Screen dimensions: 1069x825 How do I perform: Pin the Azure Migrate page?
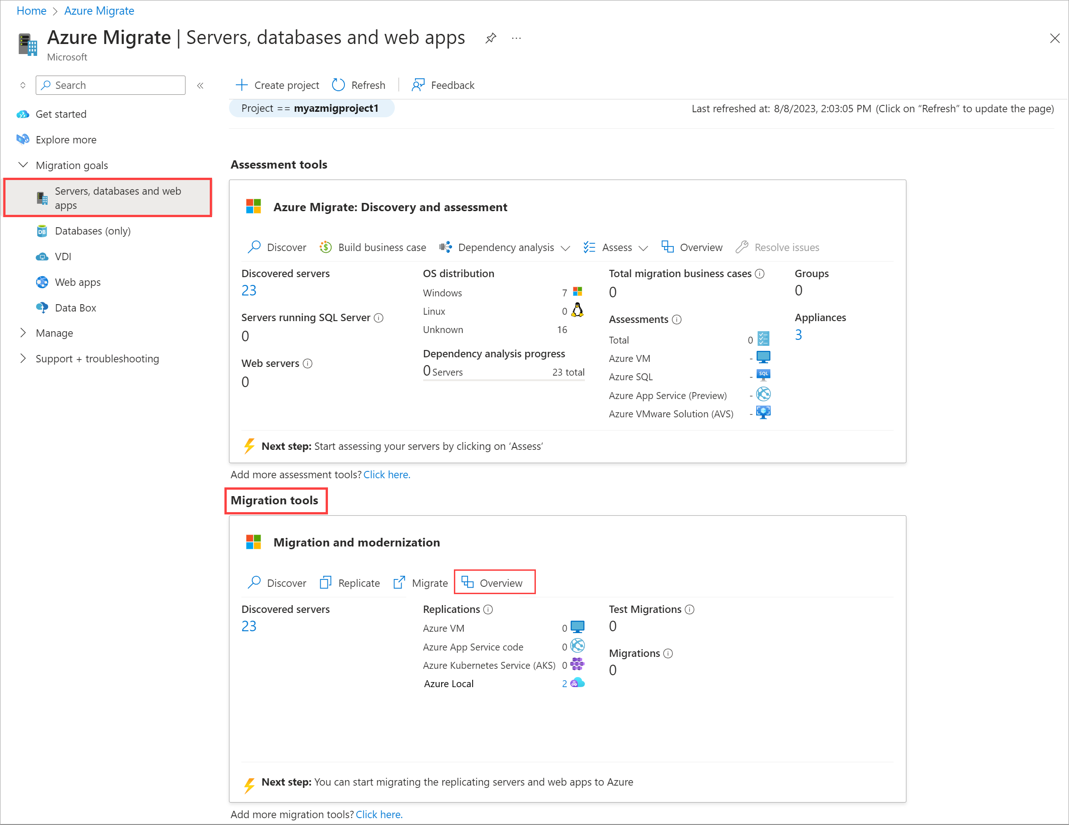pyautogui.click(x=491, y=38)
